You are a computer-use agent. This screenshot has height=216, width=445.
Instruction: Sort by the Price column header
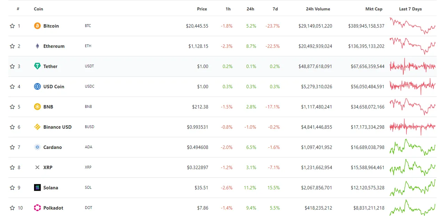202,9
